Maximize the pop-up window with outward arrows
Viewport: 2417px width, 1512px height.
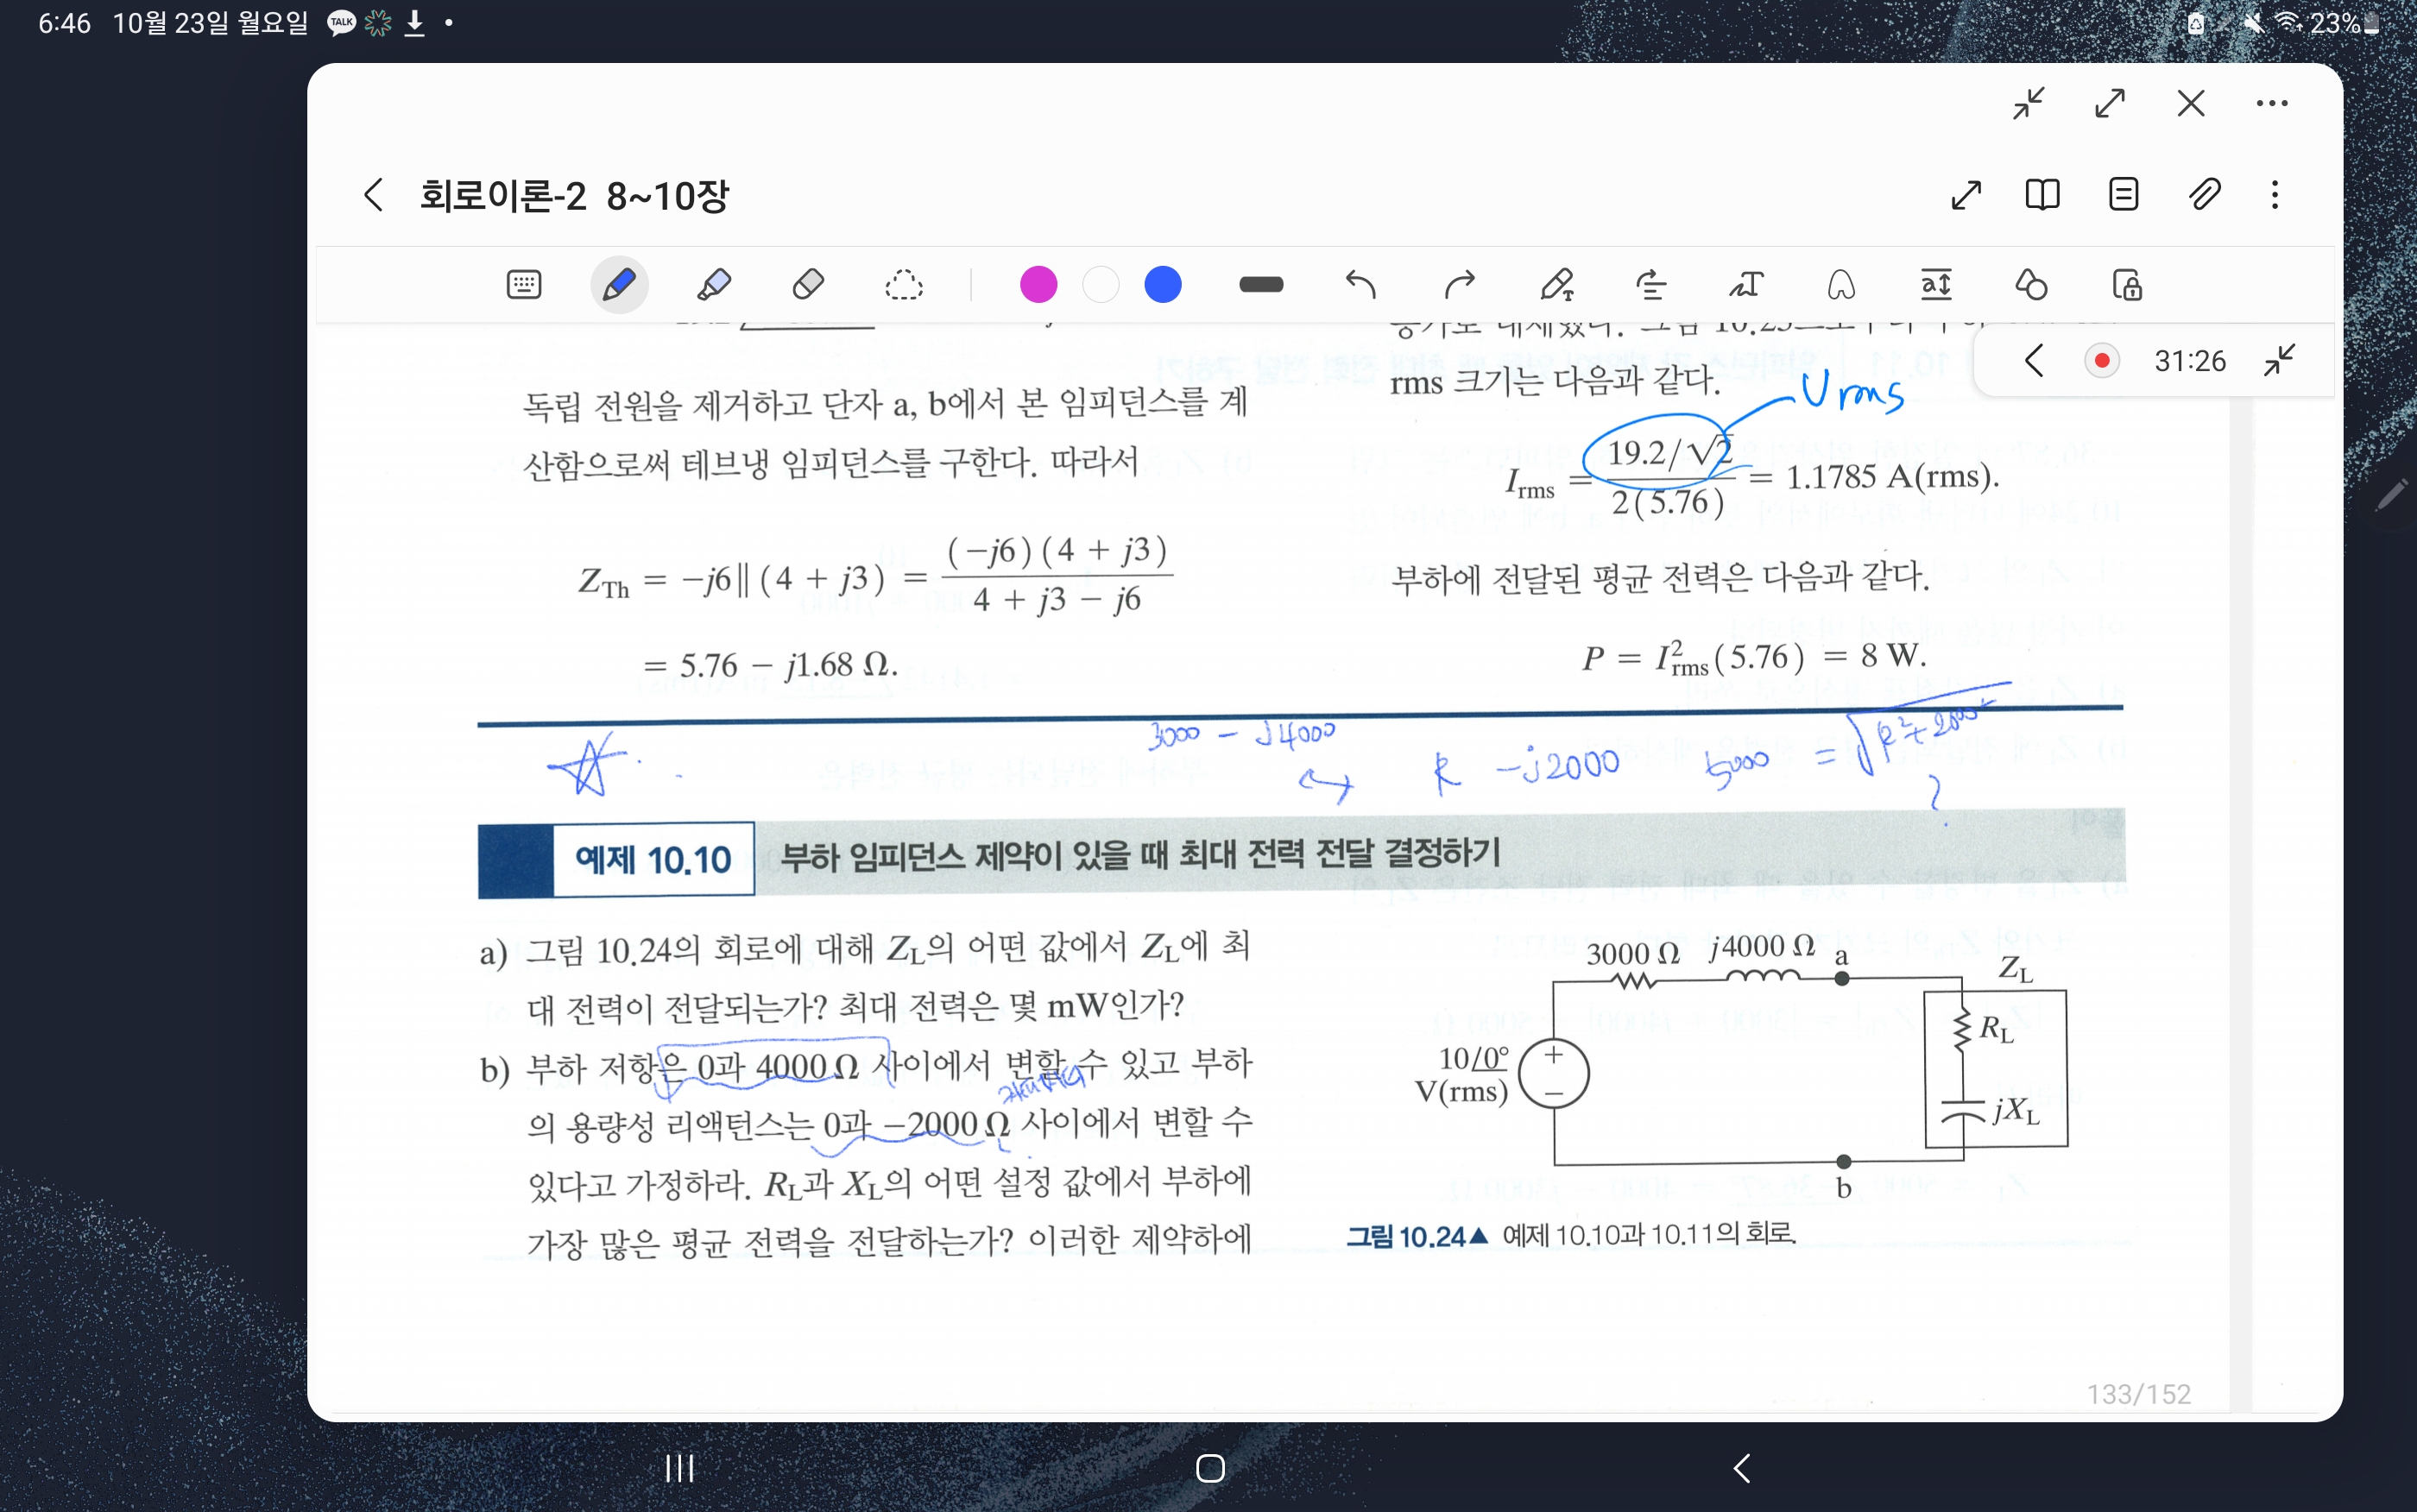pos(2110,103)
